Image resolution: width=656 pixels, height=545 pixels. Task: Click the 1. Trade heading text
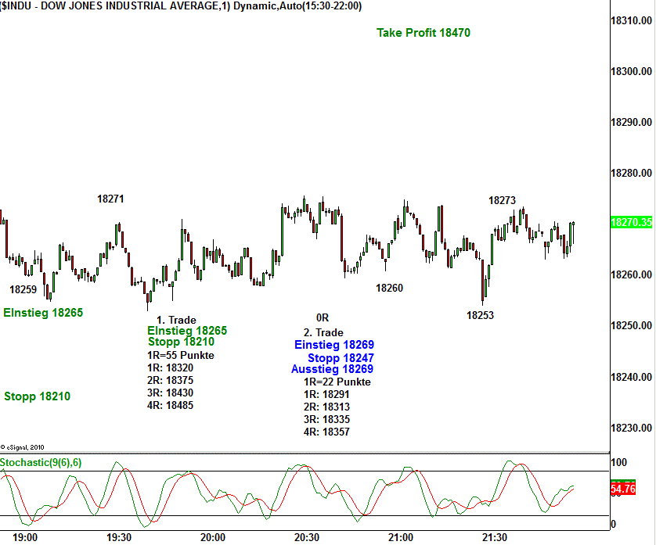176,320
